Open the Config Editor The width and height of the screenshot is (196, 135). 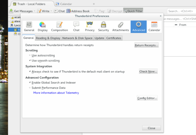coord(147,98)
